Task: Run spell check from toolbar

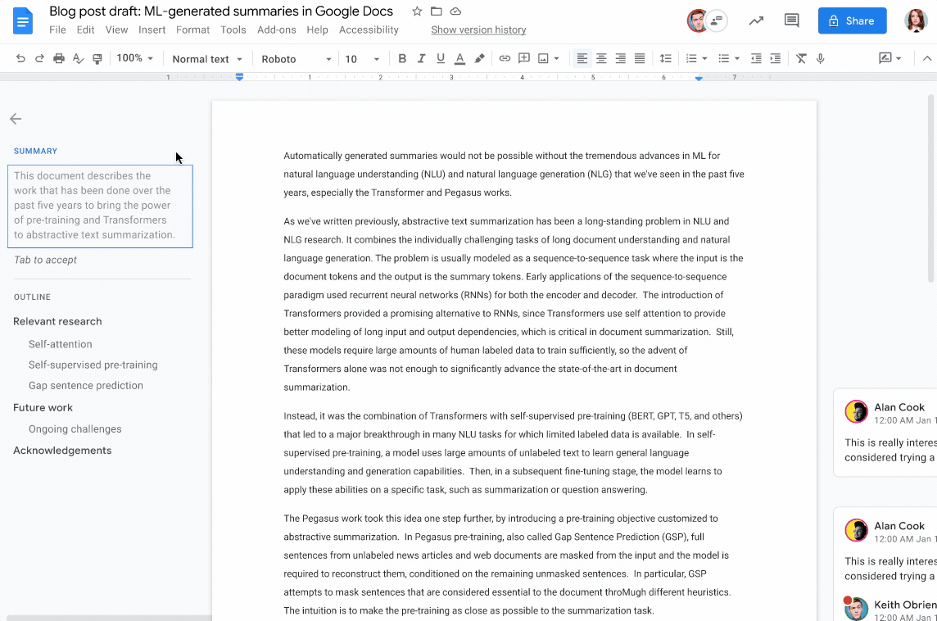Action: [x=78, y=58]
